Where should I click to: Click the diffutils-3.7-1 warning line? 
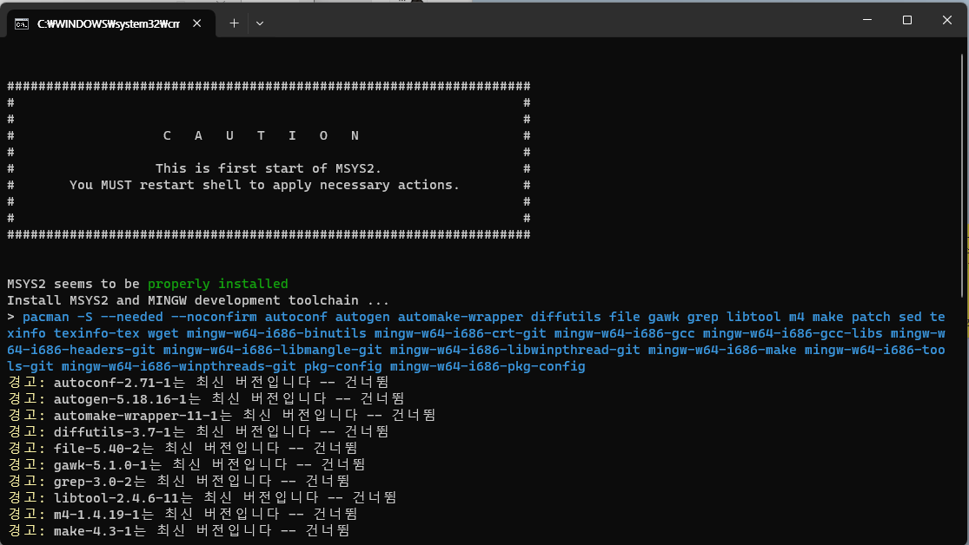pos(198,432)
